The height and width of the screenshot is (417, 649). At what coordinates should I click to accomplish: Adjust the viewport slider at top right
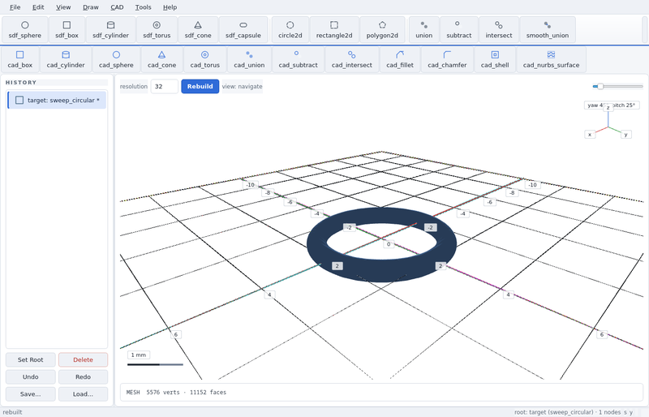click(x=617, y=87)
